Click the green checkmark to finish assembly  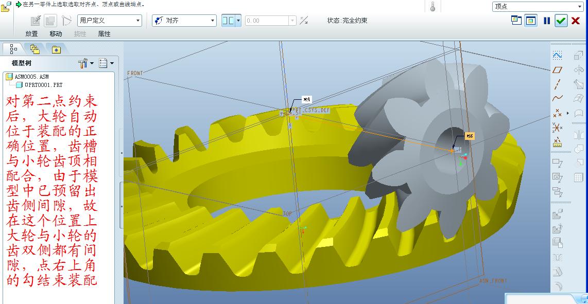(x=561, y=21)
